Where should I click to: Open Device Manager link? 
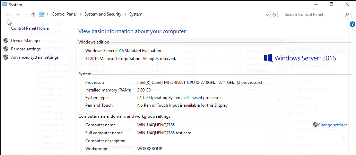pos(26,40)
